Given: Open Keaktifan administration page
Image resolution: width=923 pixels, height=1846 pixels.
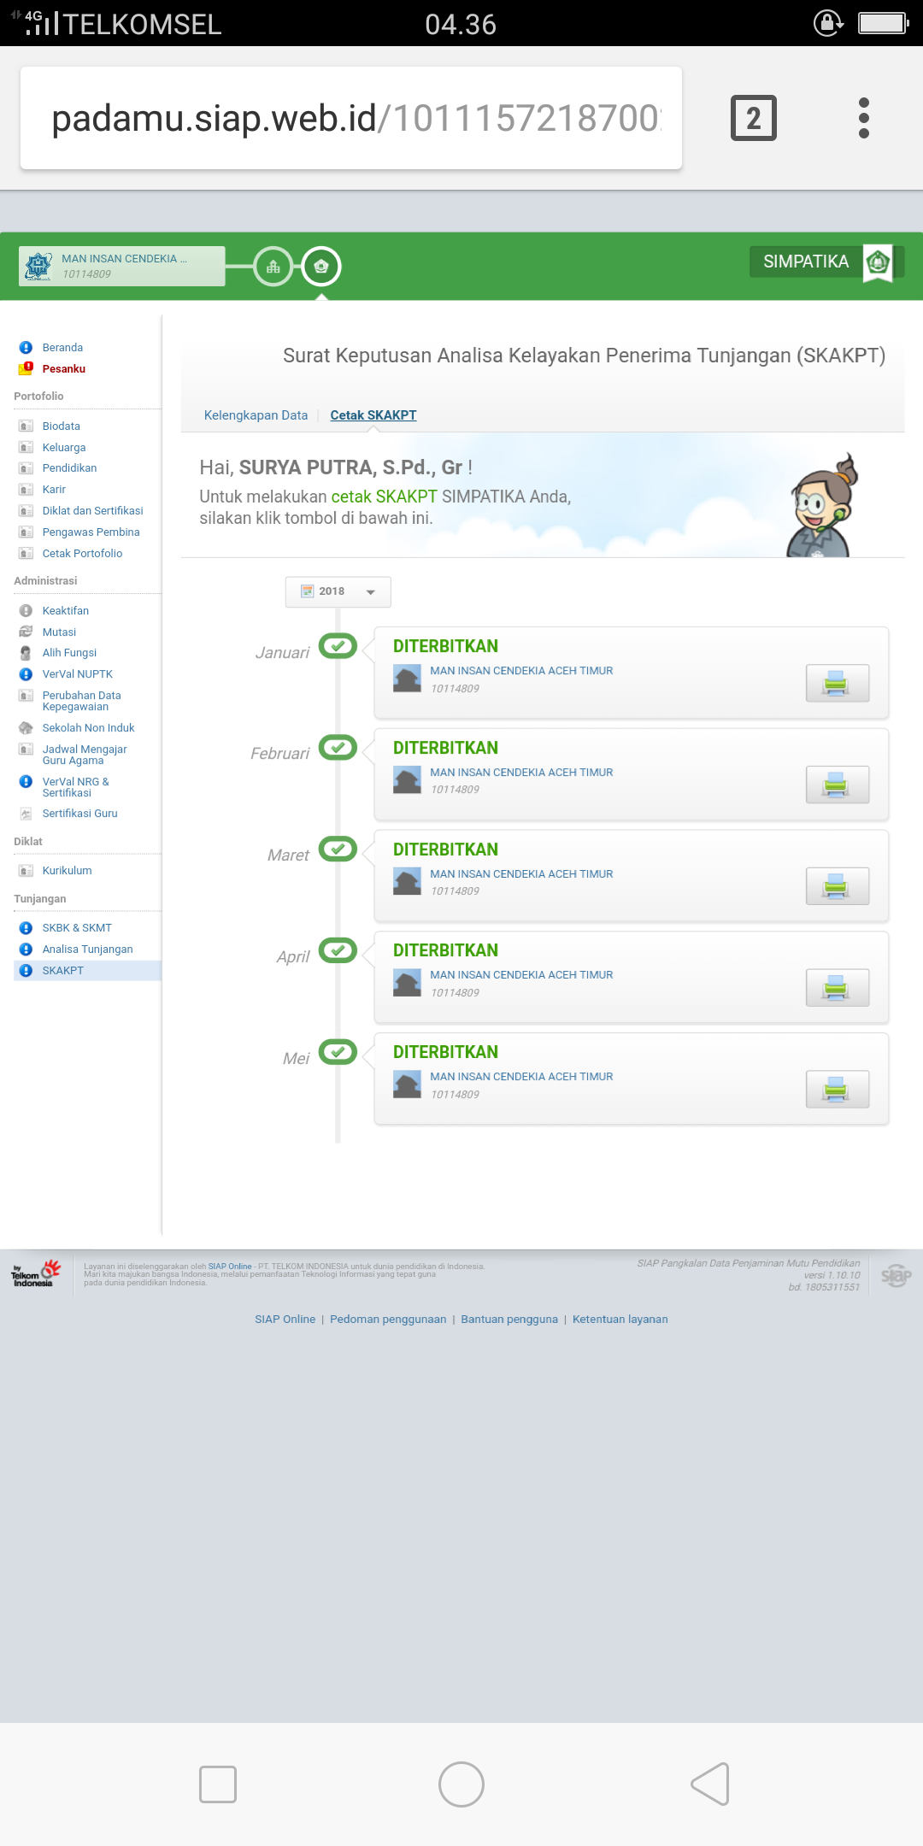Looking at the screenshot, I should [x=65, y=611].
